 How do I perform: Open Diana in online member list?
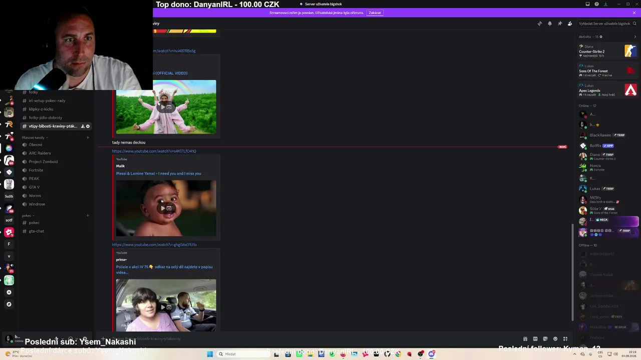pos(607,156)
